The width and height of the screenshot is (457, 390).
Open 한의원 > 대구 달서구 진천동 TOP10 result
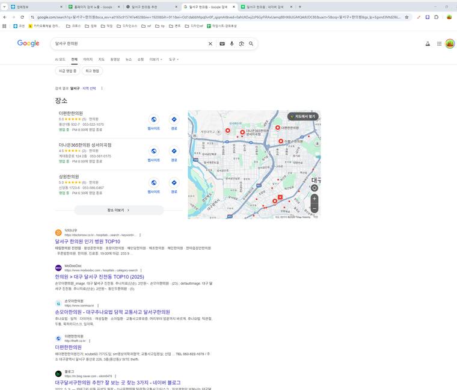99,277
